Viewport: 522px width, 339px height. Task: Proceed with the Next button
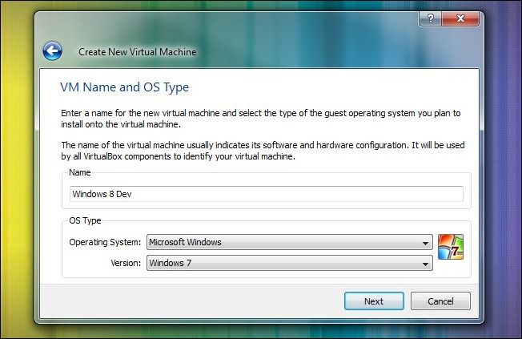tap(374, 301)
